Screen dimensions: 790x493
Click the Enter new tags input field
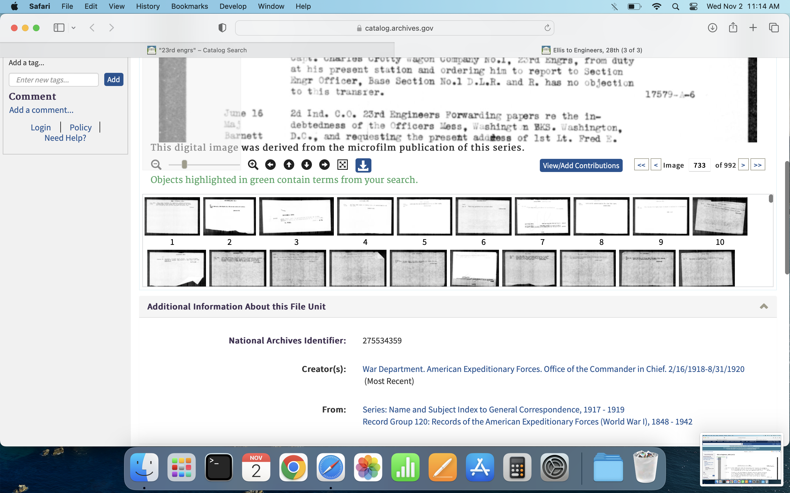[54, 80]
